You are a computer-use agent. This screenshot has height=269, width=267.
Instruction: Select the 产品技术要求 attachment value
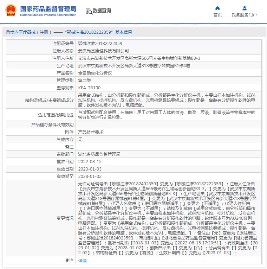[x=91, y=132]
